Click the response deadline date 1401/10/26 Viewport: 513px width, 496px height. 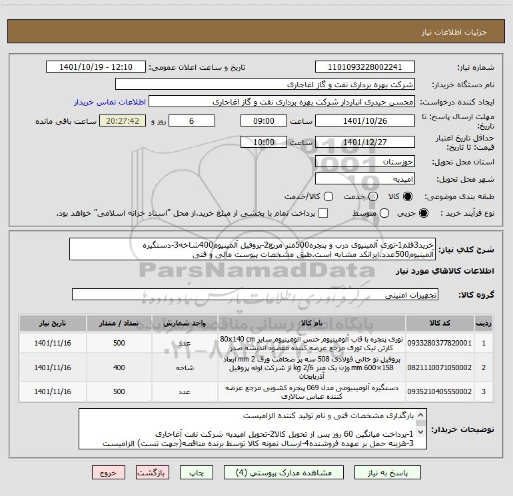365,121
